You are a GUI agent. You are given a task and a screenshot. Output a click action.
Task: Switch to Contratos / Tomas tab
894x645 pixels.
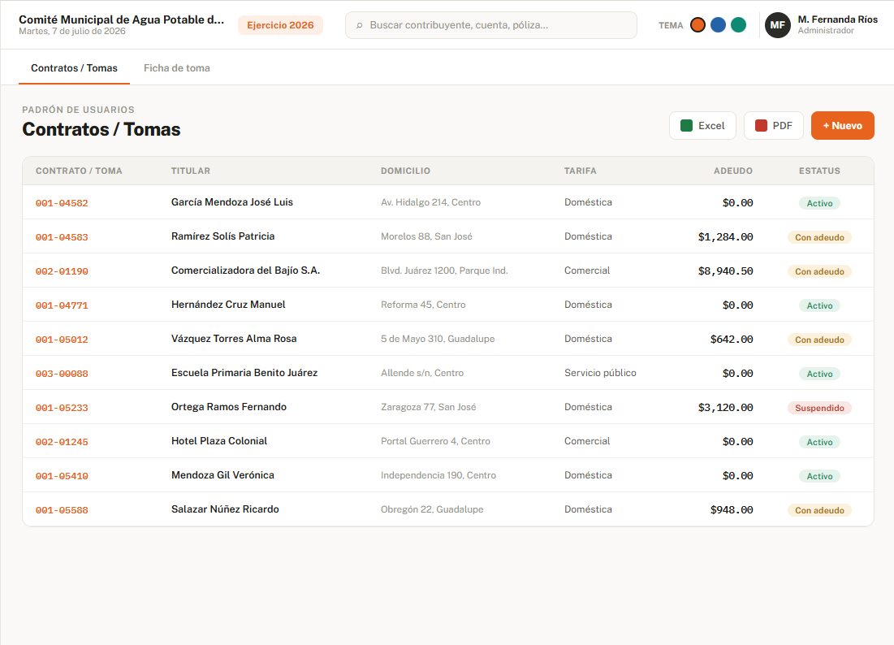(74, 68)
